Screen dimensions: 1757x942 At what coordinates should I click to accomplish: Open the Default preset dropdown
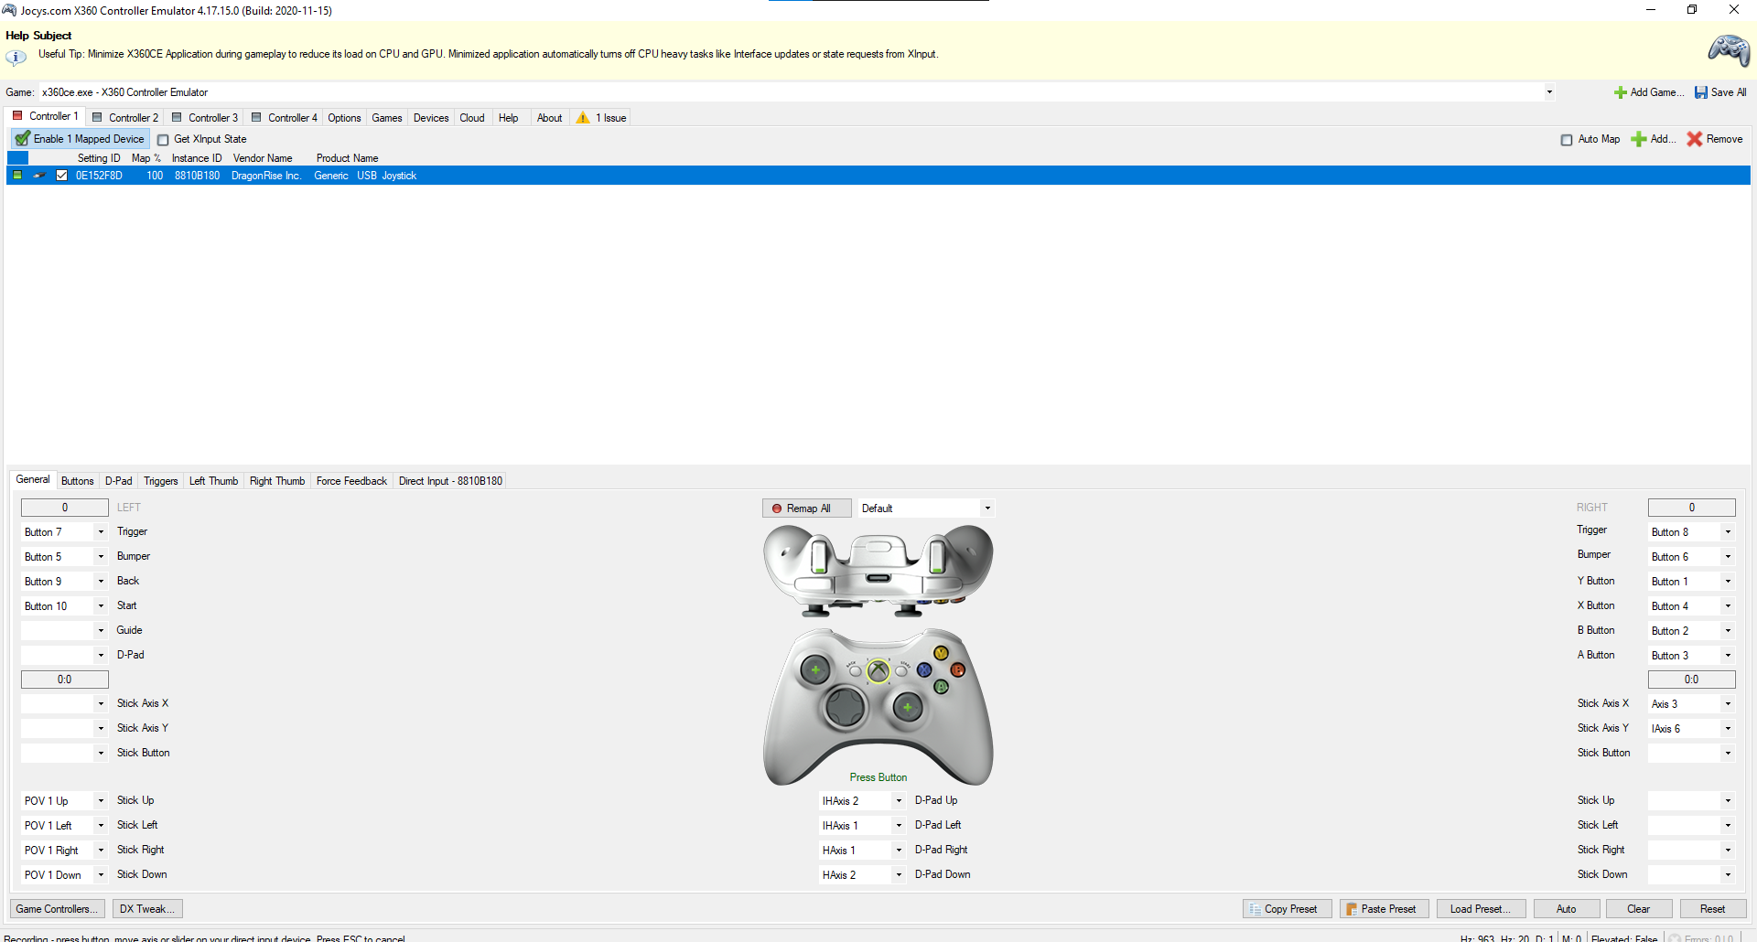[x=987, y=508]
